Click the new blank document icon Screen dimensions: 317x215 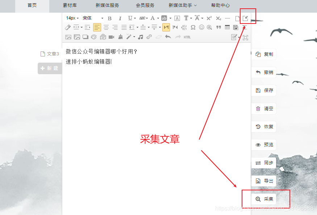pos(238,18)
